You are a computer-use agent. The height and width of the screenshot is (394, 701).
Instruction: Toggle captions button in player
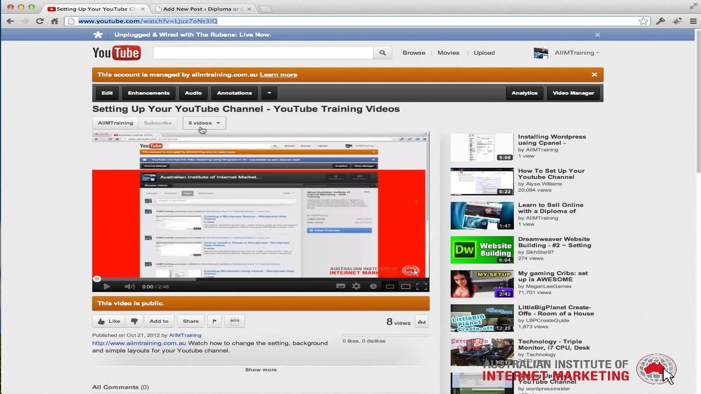click(341, 286)
